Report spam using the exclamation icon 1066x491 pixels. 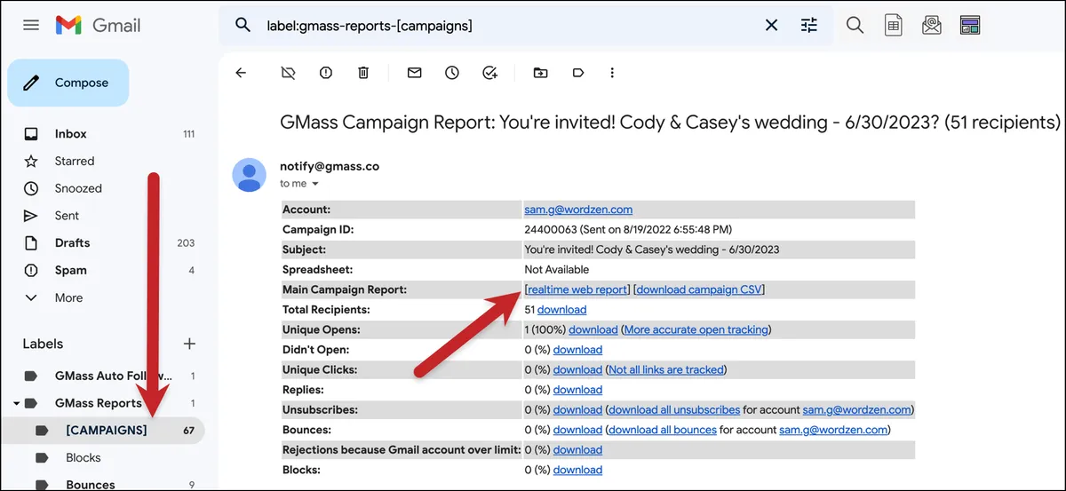pyautogui.click(x=325, y=73)
